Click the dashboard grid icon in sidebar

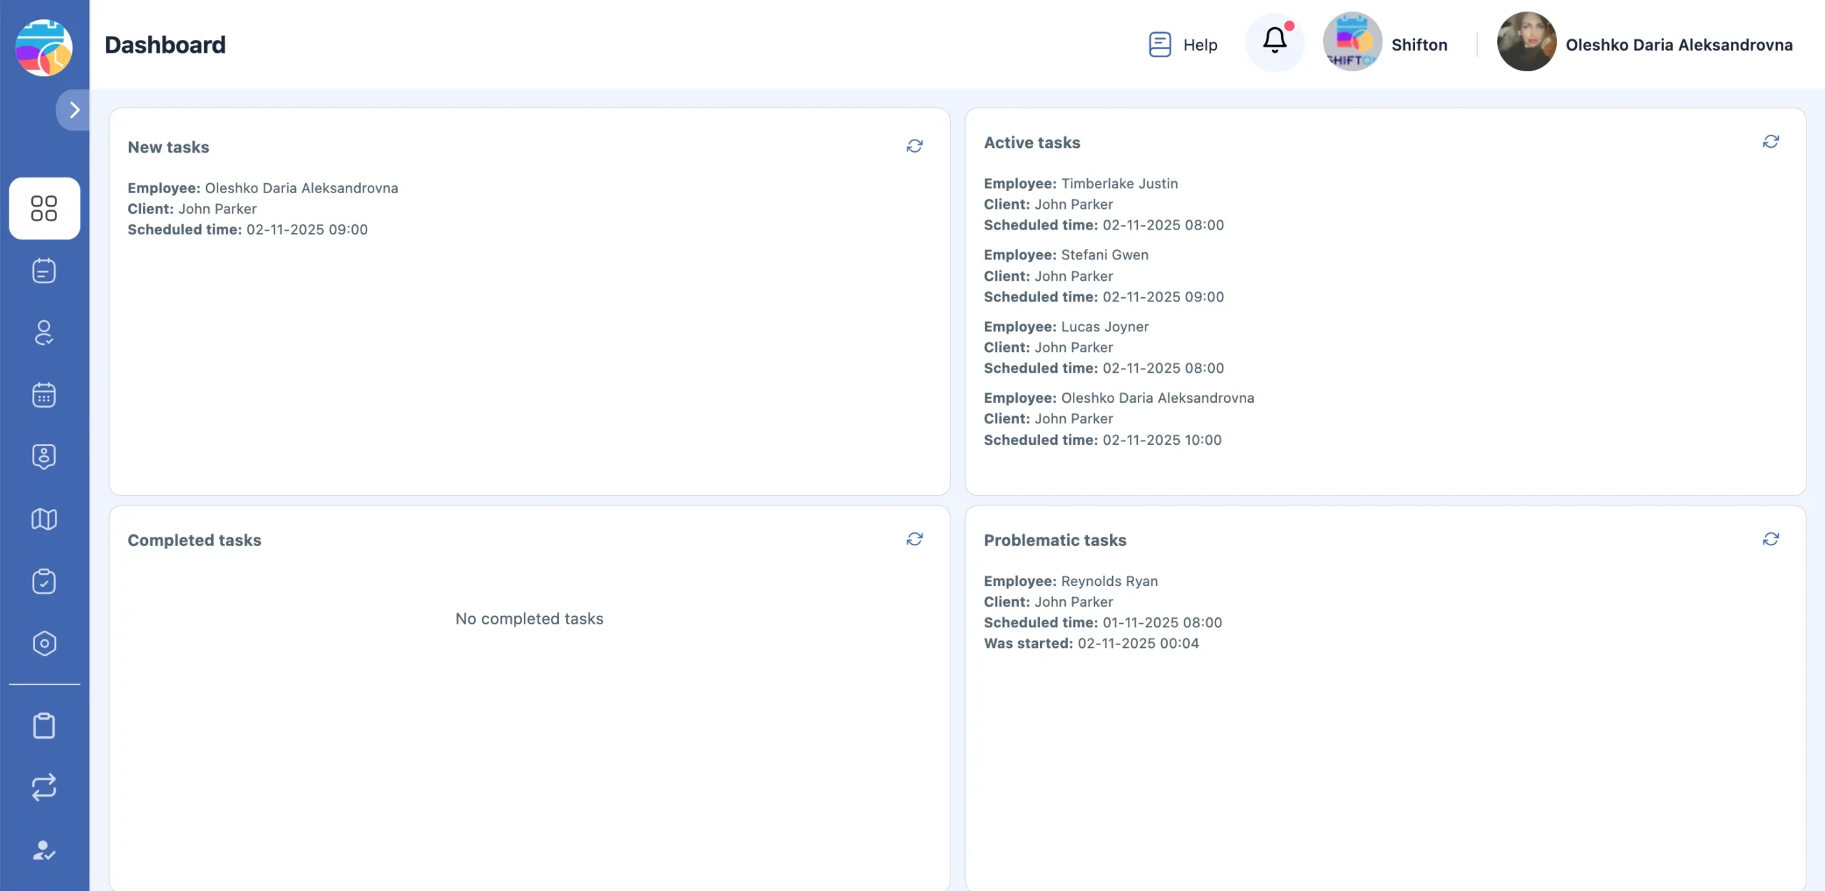pyautogui.click(x=44, y=208)
